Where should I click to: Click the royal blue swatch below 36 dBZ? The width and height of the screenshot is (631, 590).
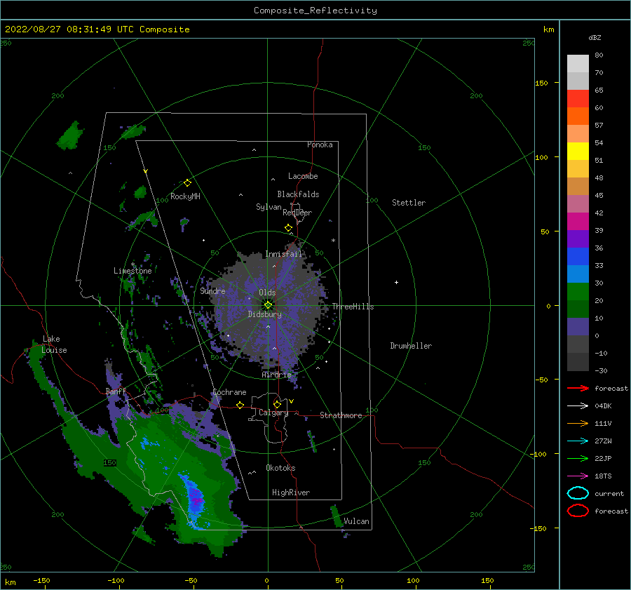578,256
